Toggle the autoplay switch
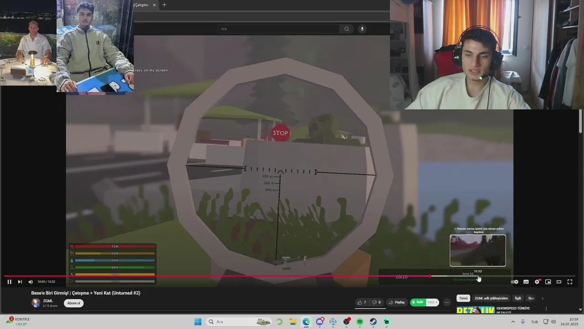The width and height of the screenshot is (584, 329). (x=515, y=282)
